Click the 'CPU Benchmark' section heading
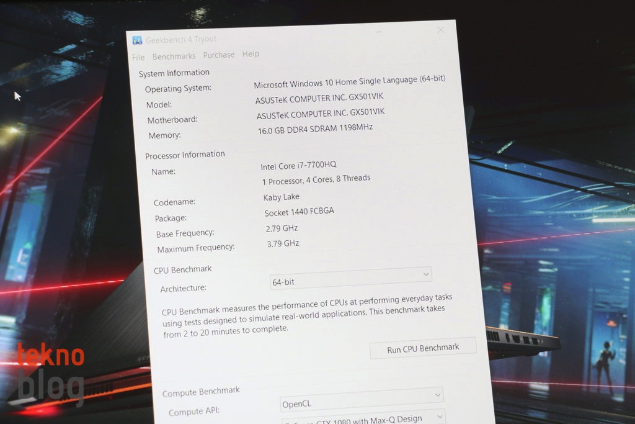Viewport: 635px width, 424px height. click(183, 269)
